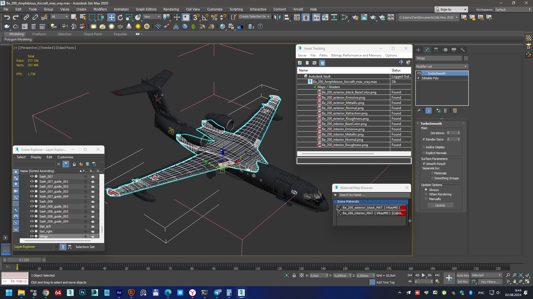533x299 pixels.
Task: Enable Separate by Materials checkbox
Action: [432, 173]
